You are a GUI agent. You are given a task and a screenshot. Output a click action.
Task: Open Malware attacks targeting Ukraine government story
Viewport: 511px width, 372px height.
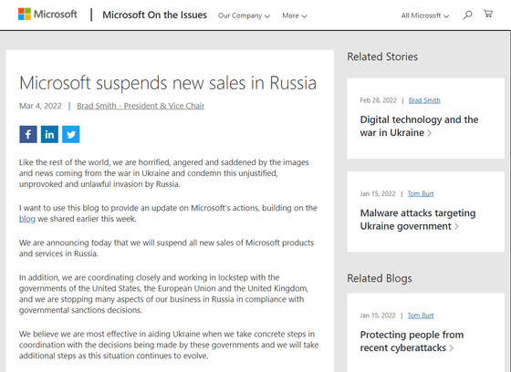coord(418,220)
